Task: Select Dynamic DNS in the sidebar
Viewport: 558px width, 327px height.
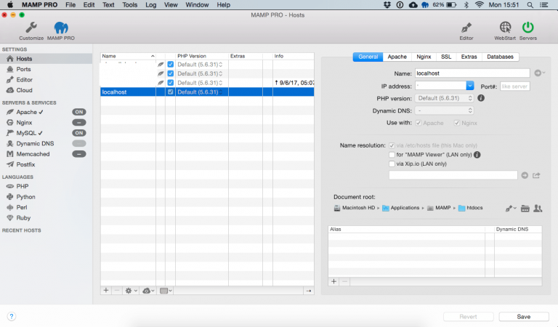Action: pos(36,143)
